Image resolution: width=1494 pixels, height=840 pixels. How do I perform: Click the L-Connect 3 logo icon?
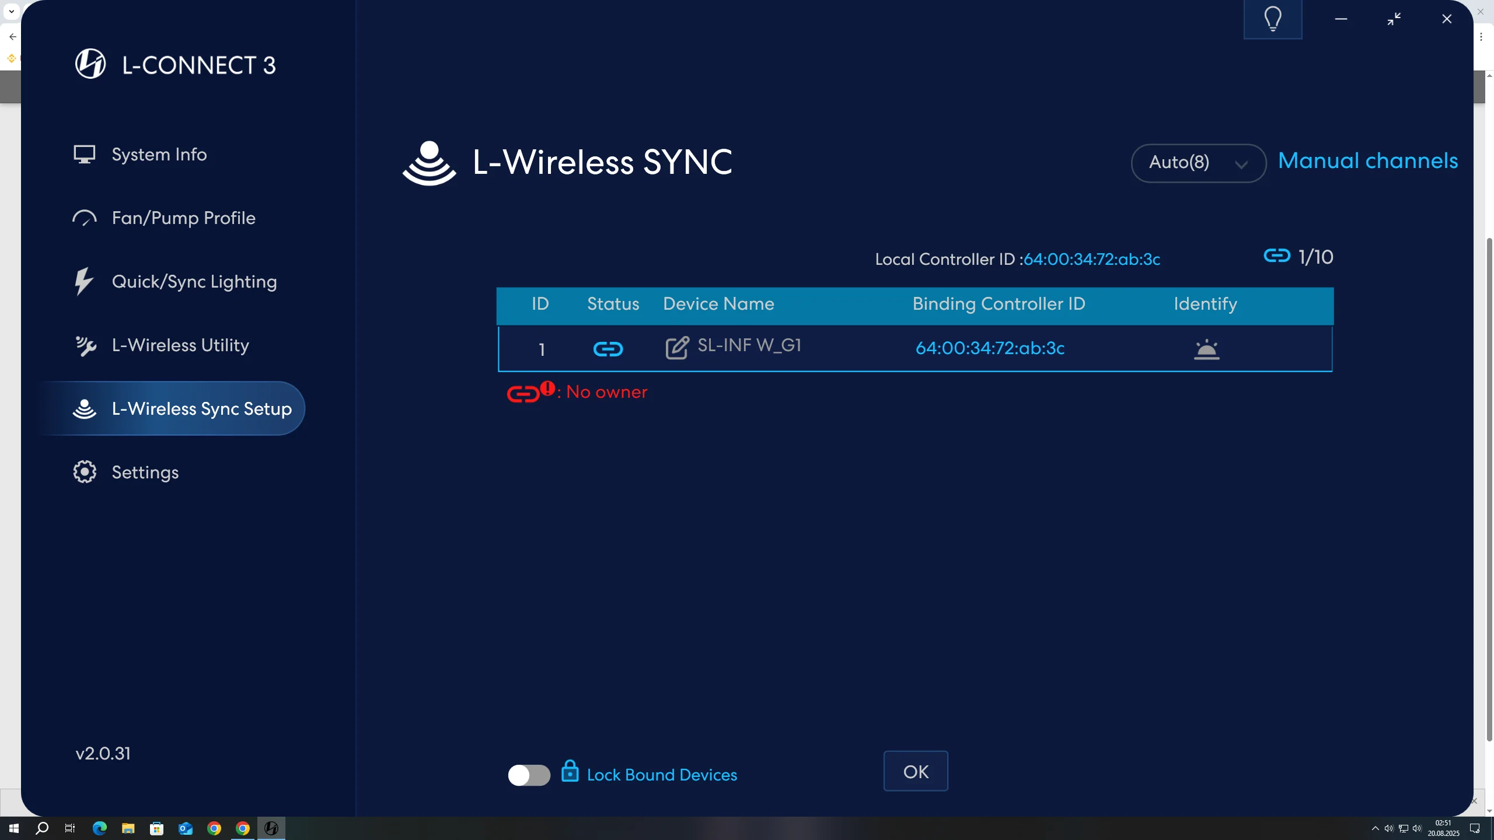coord(90,64)
